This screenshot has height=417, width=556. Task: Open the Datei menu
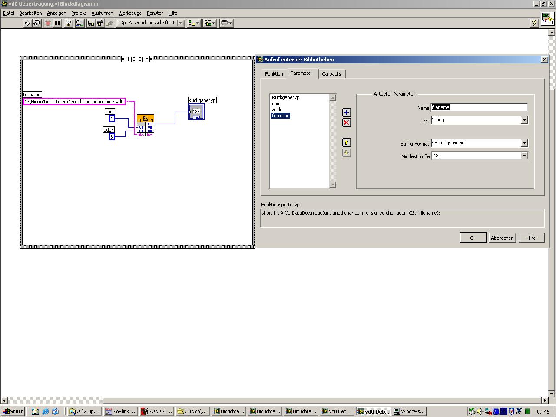[9, 13]
